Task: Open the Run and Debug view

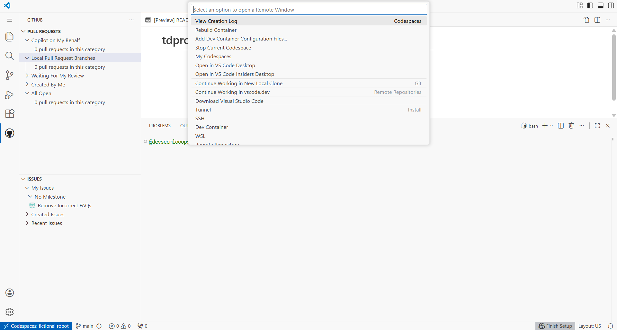Action: tap(10, 95)
